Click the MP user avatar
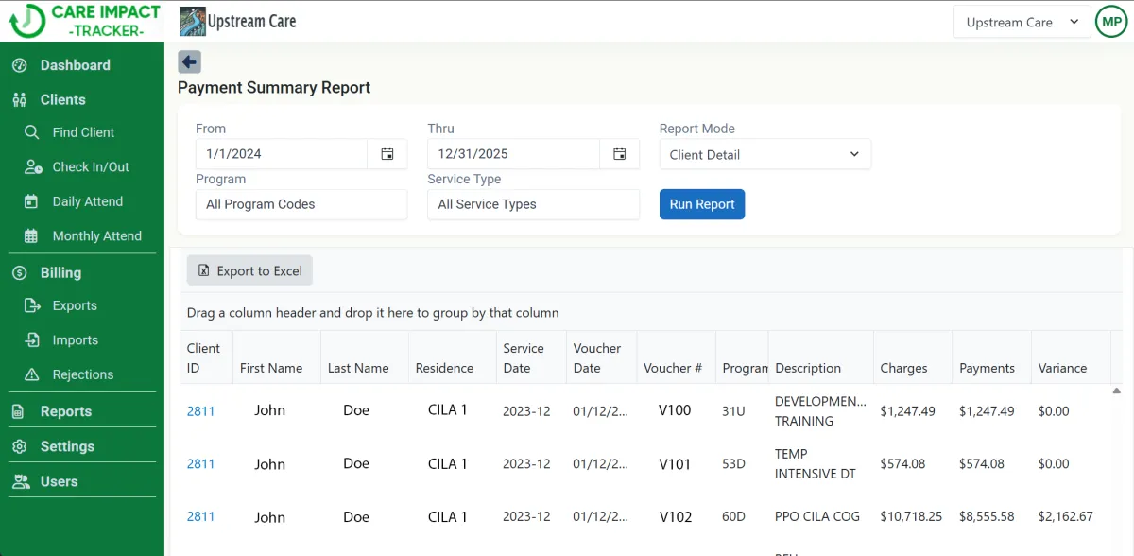1134x556 pixels. pyautogui.click(x=1110, y=22)
